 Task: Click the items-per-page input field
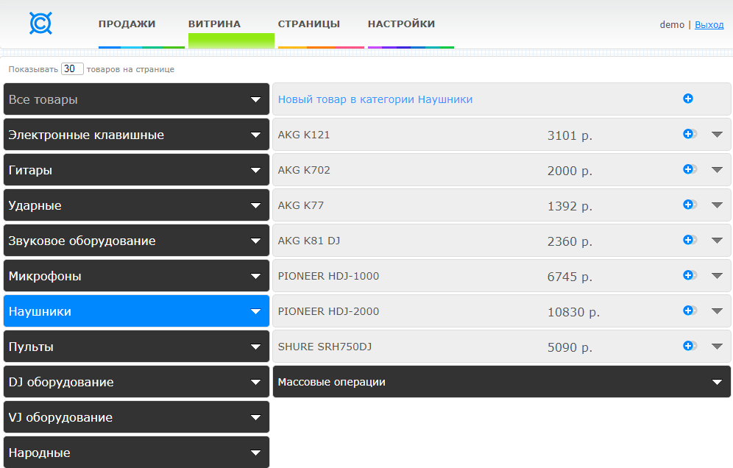[72, 69]
